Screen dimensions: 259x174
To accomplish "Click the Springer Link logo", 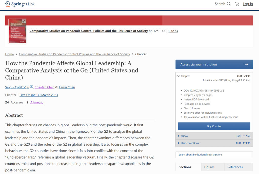I will coord(20,4).
